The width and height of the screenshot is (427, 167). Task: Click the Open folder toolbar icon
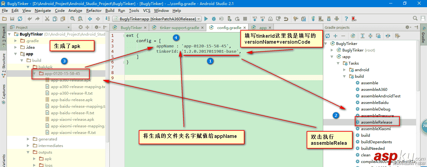click(4, 19)
